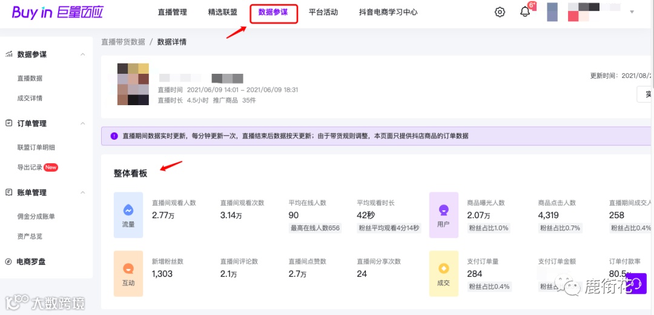Click the 直播间点赞数 value 2.7万

coord(297,274)
